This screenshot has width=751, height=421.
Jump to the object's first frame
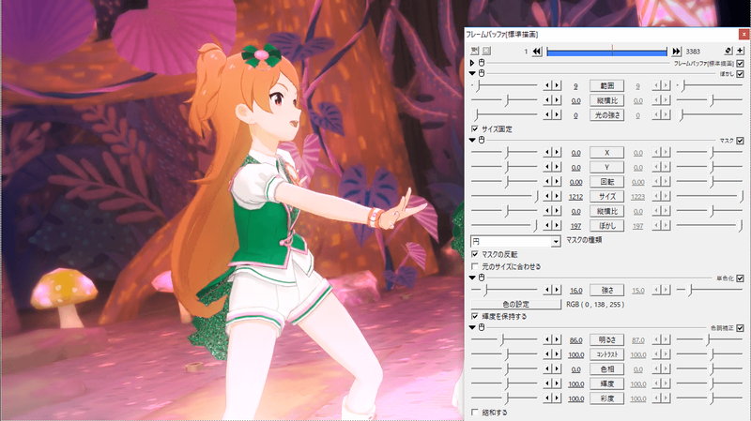[537, 52]
